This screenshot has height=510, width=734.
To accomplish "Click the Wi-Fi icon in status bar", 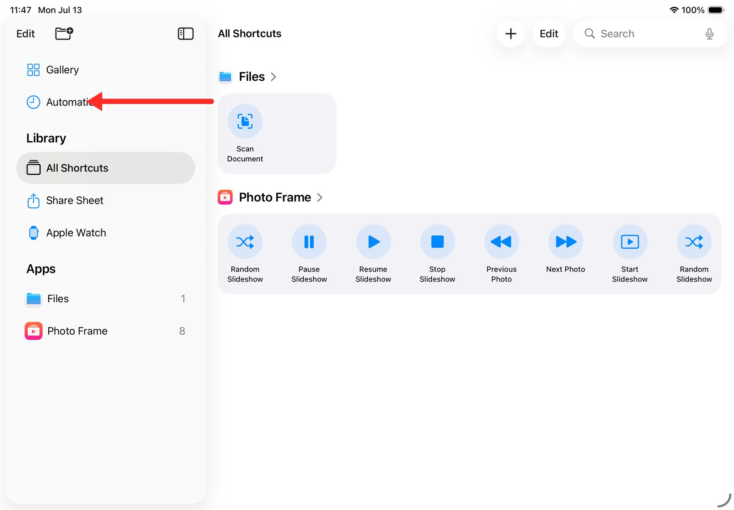I will tap(674, 10).
